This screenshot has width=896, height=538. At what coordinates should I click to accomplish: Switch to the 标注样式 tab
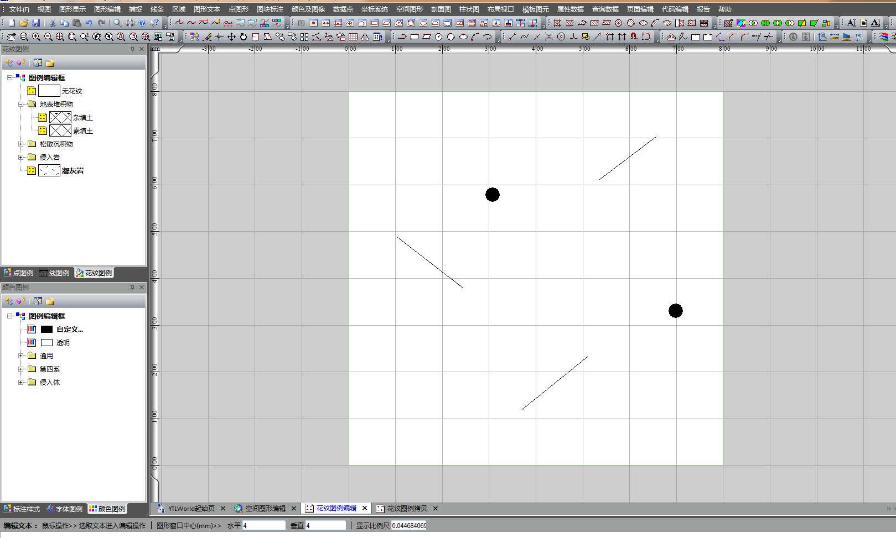coord(22,509)
